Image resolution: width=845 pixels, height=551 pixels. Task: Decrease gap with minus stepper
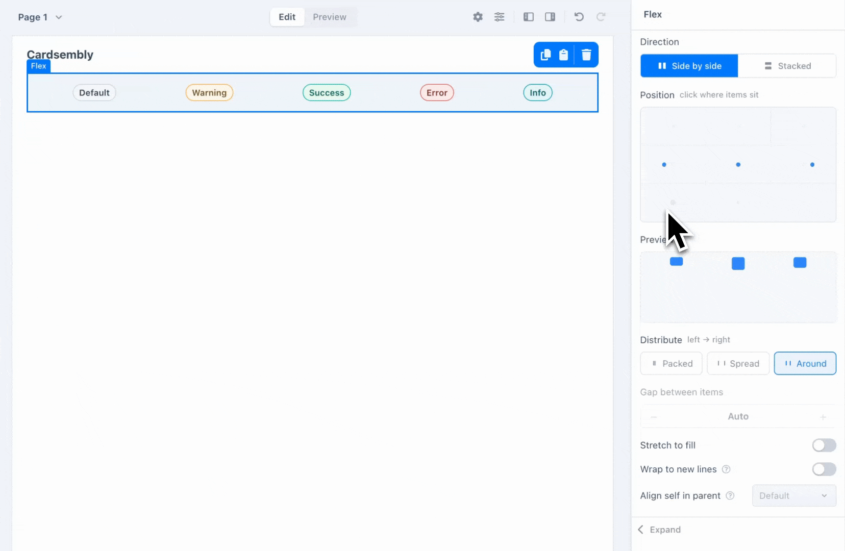[654, 417]
